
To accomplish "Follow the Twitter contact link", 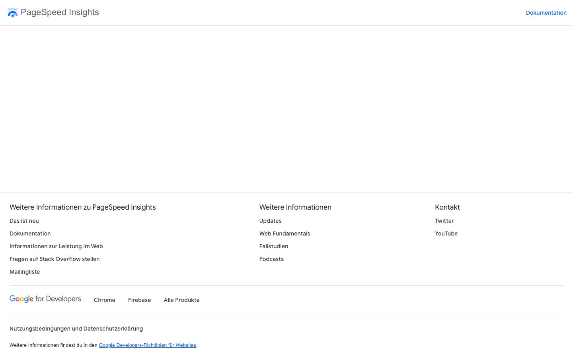I will pos(444,221).
